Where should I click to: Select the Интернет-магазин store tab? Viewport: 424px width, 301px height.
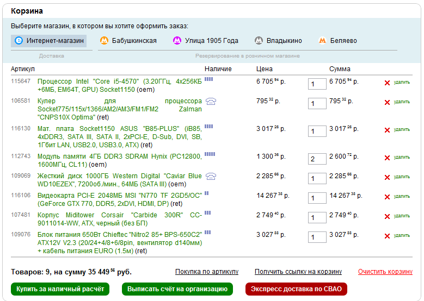[49, 41]
